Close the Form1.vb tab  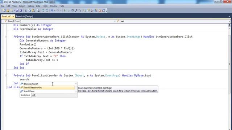coord(13,16)
